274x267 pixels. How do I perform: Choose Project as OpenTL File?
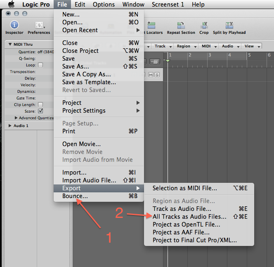[x=199, y=224]
